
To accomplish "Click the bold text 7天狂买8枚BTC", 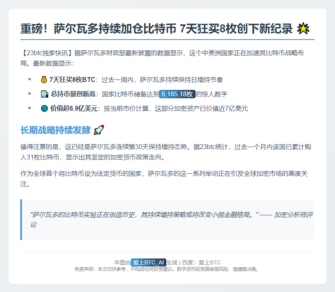I will (72, 80).
